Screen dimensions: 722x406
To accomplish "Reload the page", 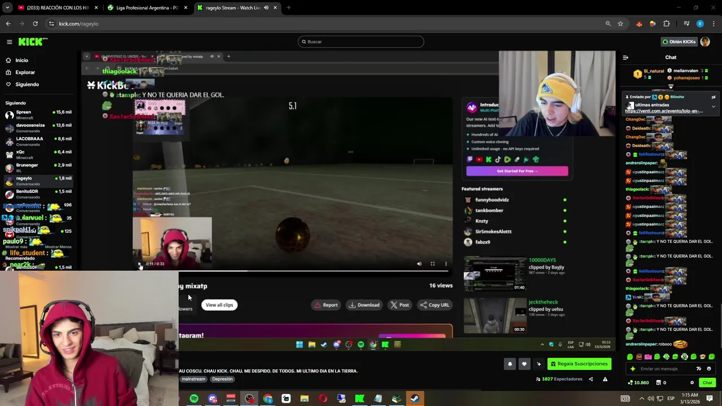I will pyautogui.click(x=35, y=24).
